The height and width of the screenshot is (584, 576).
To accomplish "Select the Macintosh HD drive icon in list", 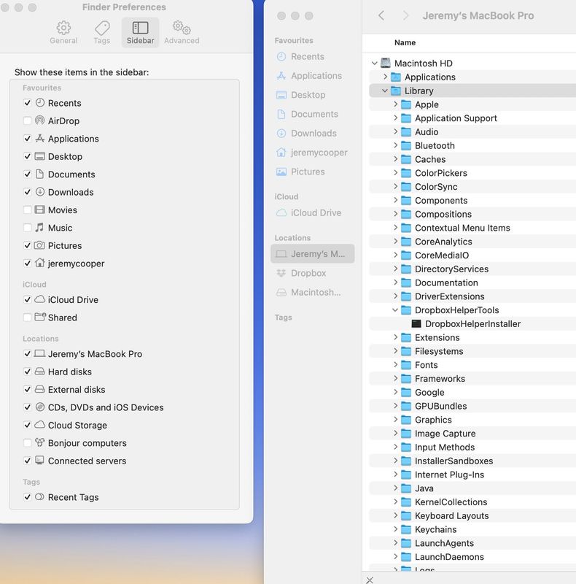I will tap(386, 63).
